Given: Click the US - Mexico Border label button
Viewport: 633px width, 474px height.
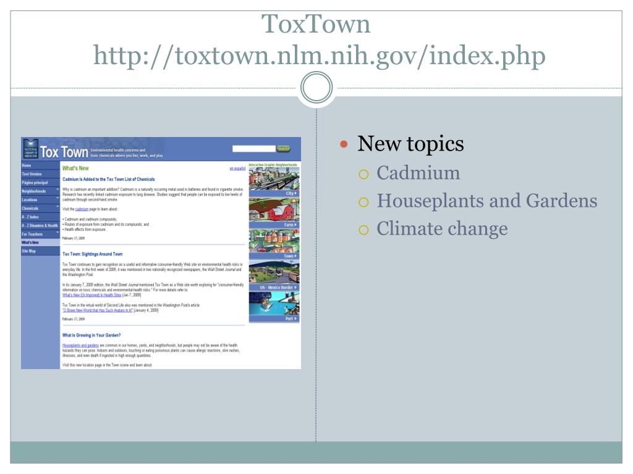Looking at the screenshot, I should tap(274, 288).
